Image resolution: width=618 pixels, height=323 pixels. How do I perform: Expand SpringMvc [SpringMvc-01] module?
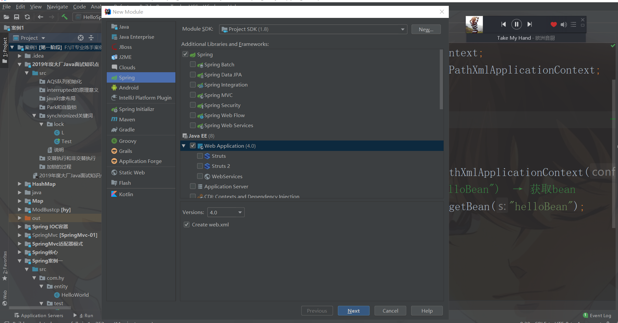pos(20,235)
